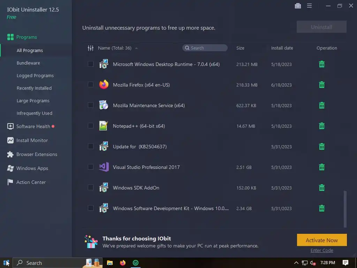This screenshot has height=268, width=357.
Task: Open Infrequently Used programs
Action: (35, 113)
